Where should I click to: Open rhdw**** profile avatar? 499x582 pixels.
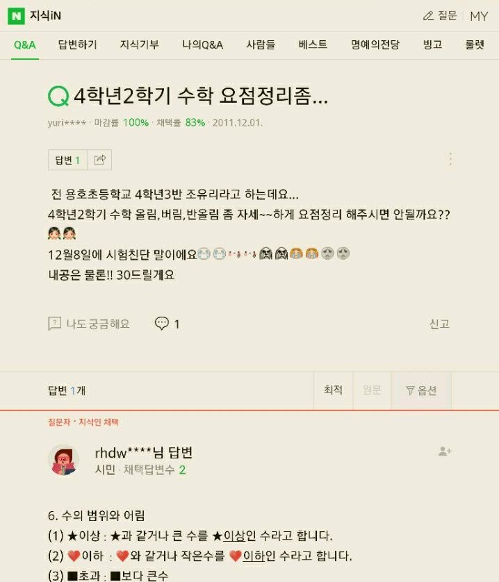63,460
